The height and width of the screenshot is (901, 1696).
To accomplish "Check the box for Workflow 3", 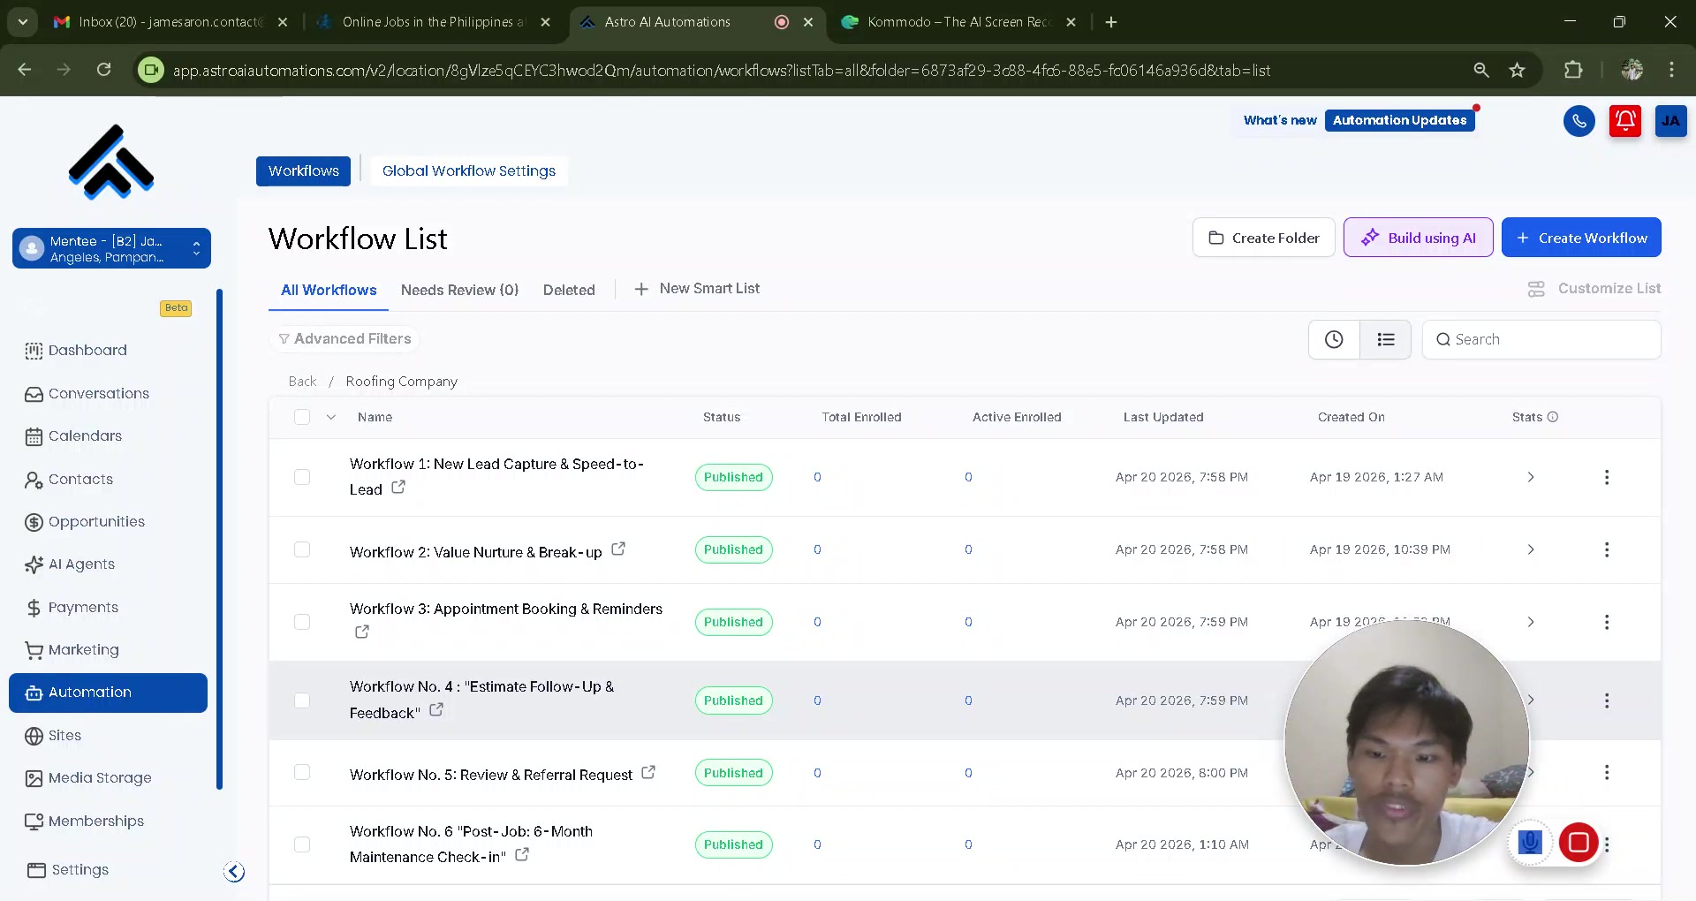I will click(x=302, y=622).
